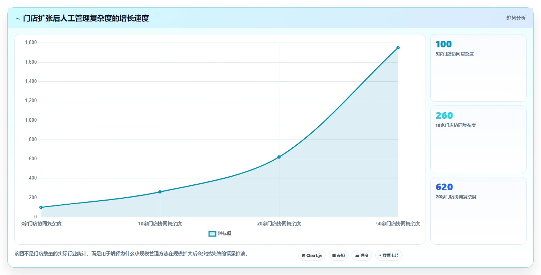541x275 pixels.
Task: Click the footnote text starting 该图不是门店数量
Action: click(131, 254)
